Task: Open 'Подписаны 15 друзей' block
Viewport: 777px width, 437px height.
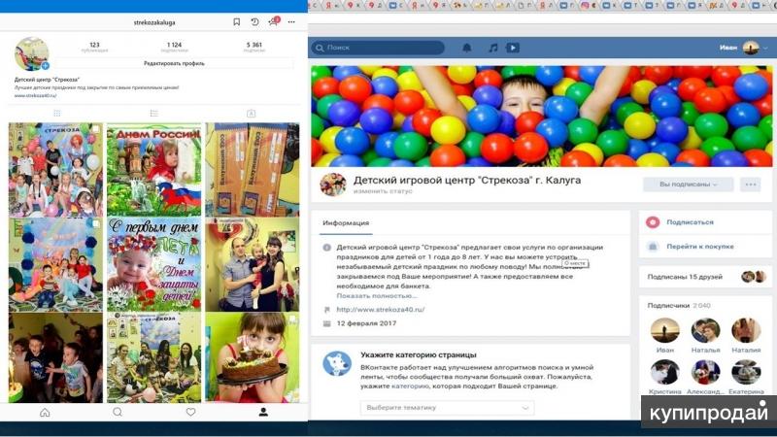Action: 706,277
